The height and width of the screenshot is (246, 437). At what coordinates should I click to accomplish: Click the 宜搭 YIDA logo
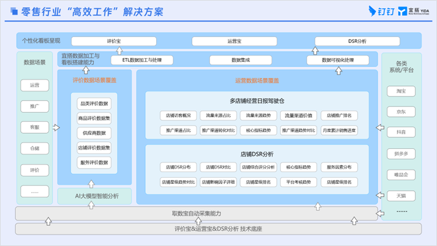(x=413, y=11)
